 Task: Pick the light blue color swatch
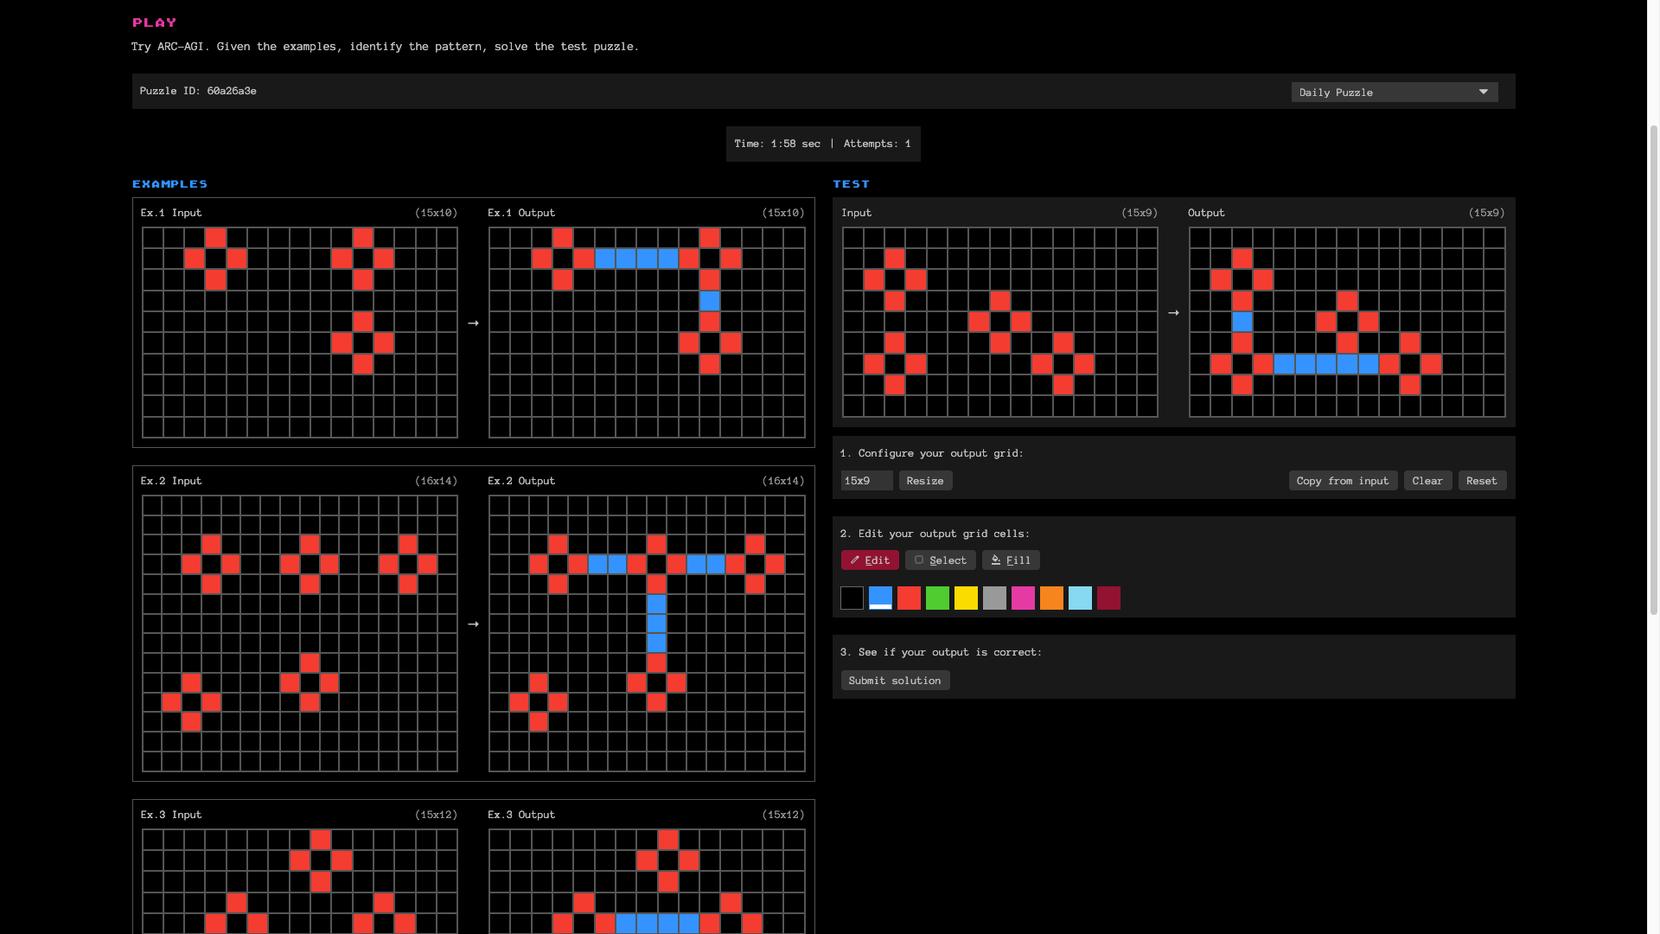[x=1080, y=598]
